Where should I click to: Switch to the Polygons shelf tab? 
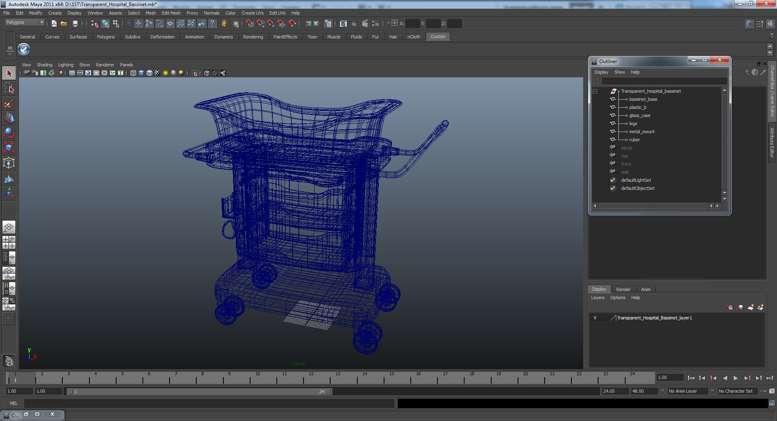coord(106,37)
